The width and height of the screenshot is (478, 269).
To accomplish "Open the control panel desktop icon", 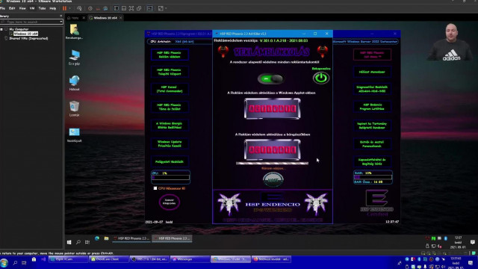I will tap(74, 134).
